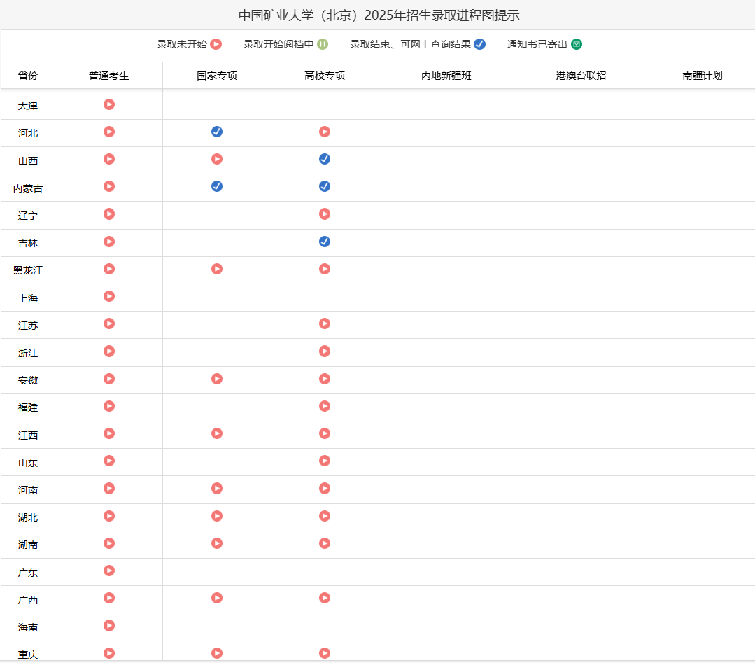Viewport: 755px width, 663px height.
Task: Click the 省份 column header
Action: point(28,76)
